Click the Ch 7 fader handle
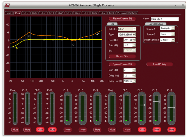Image resolution: width=189 pixels, height=137 pixels. (x=159, y=101)
